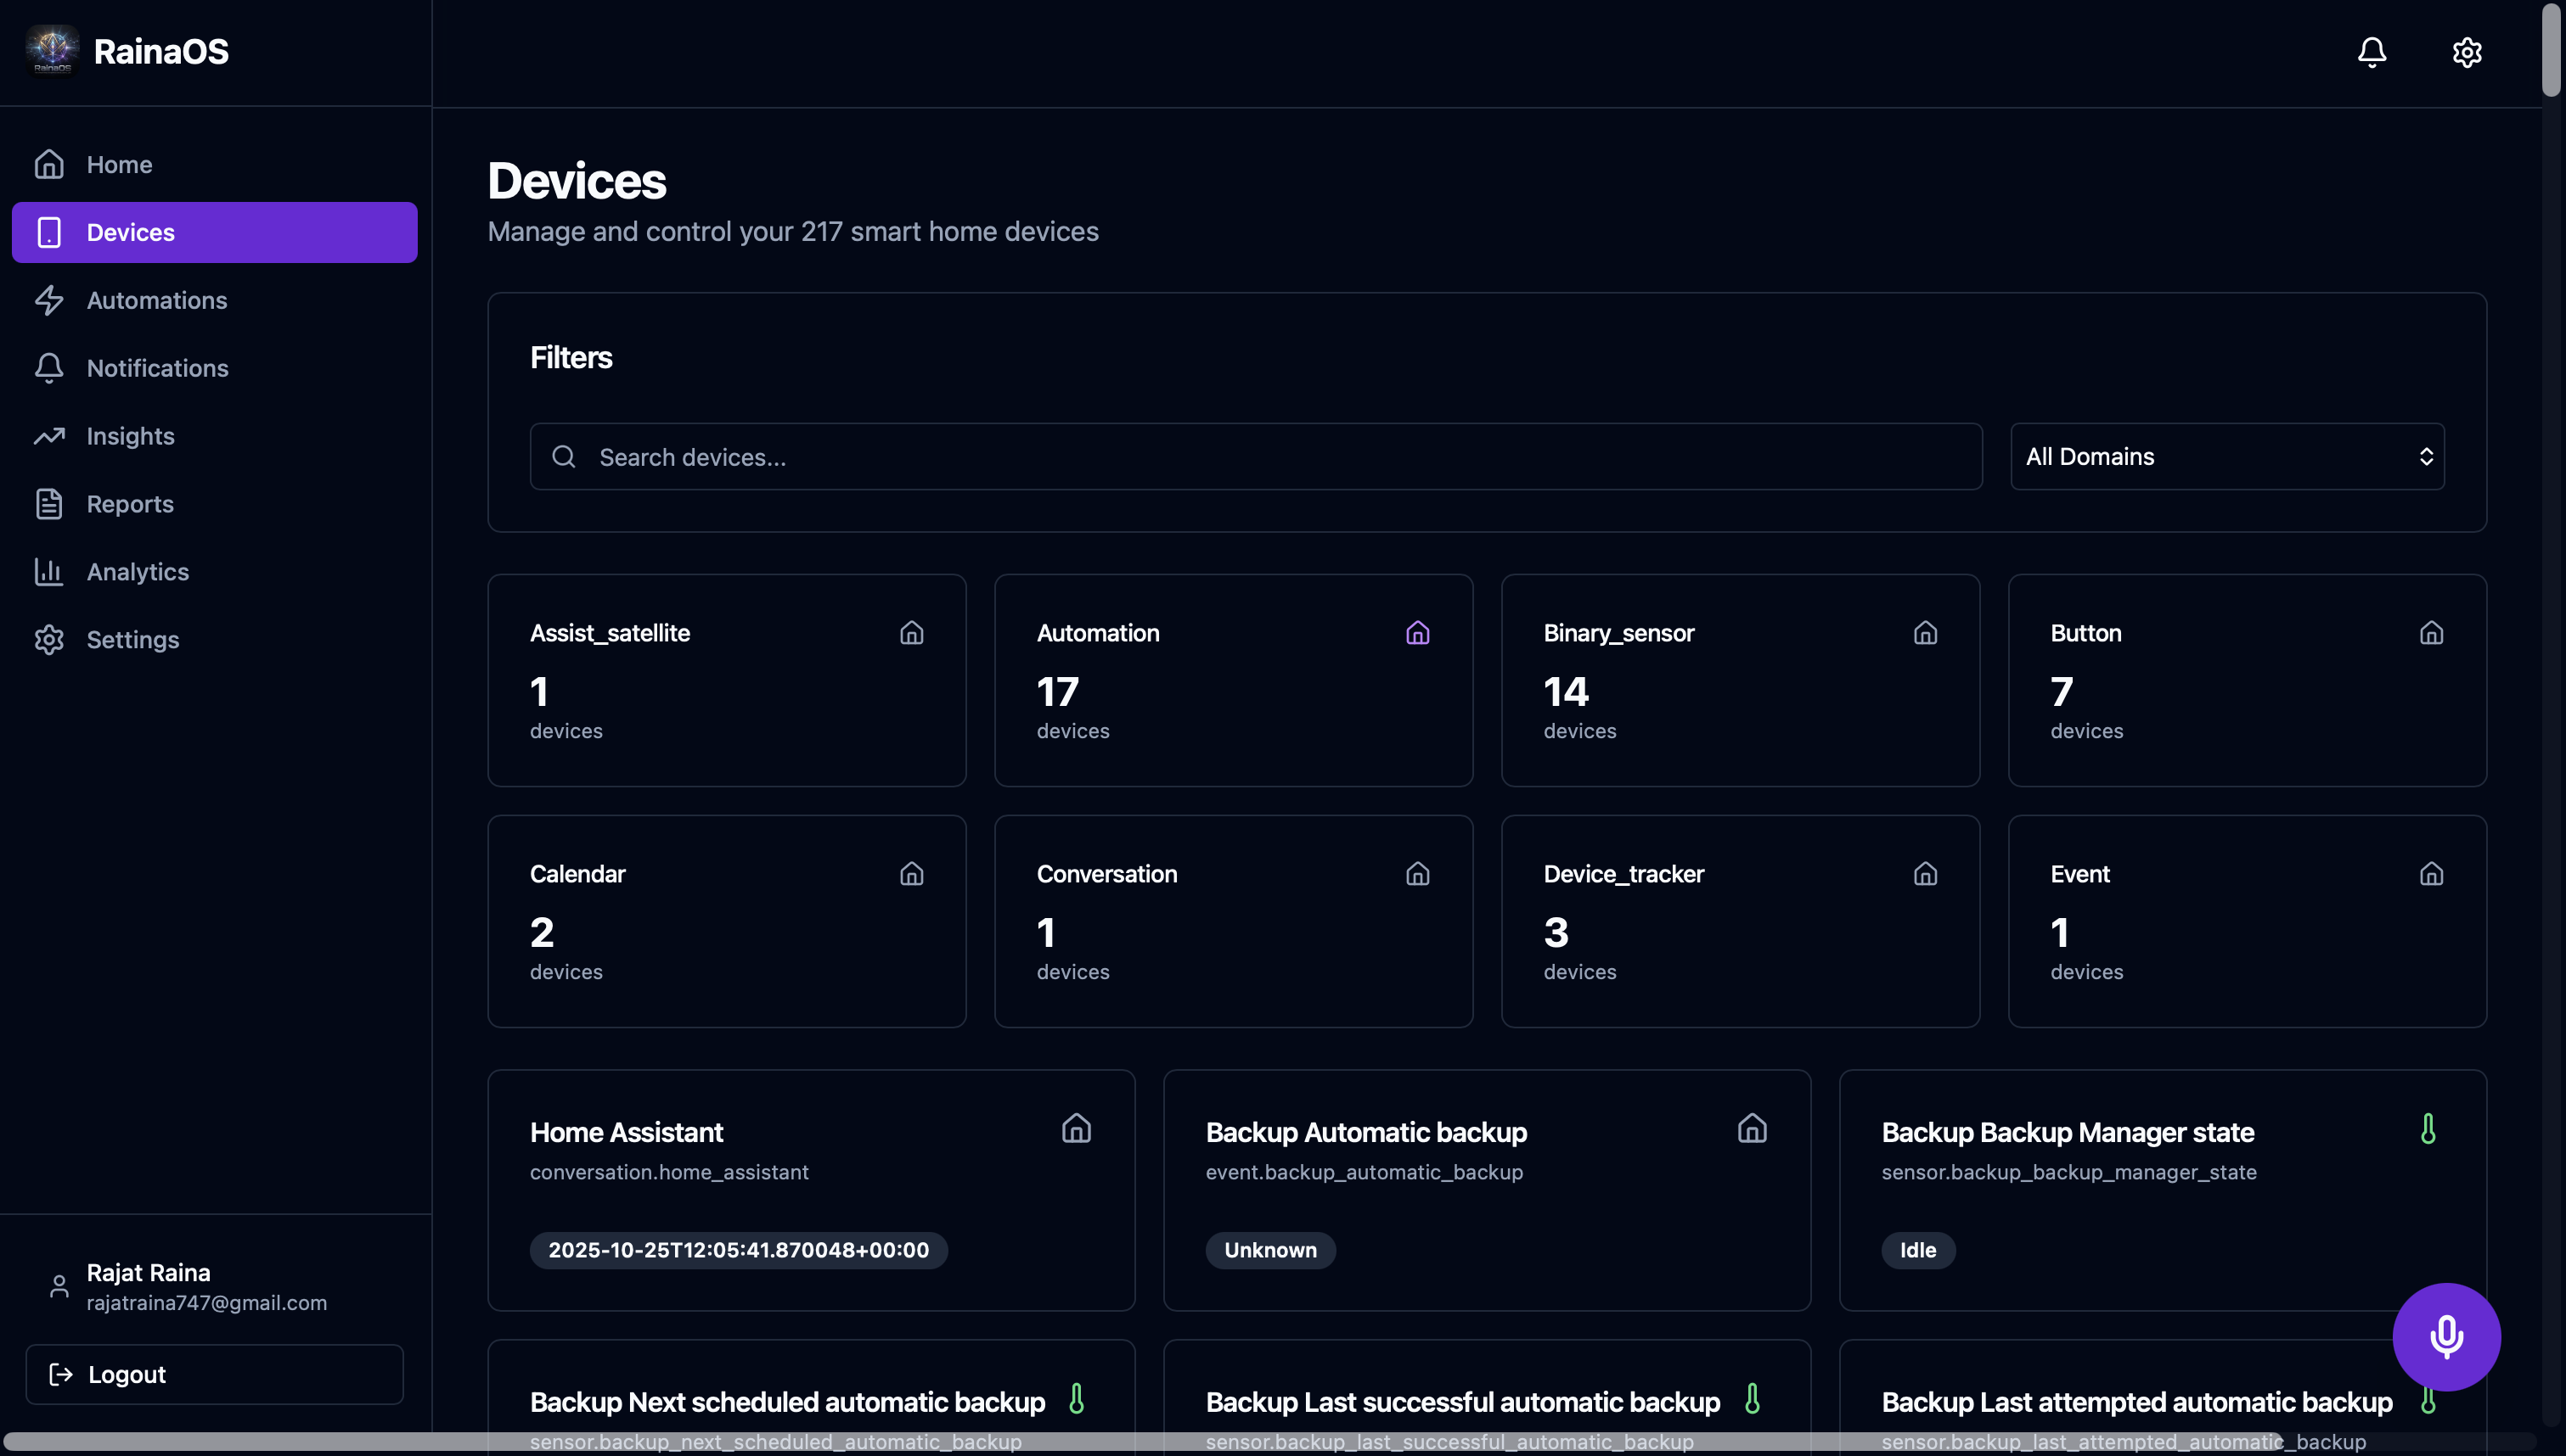Navigate to Analytics page
This screenshot has width=2566, height=1456.
[x=137, y=572]
